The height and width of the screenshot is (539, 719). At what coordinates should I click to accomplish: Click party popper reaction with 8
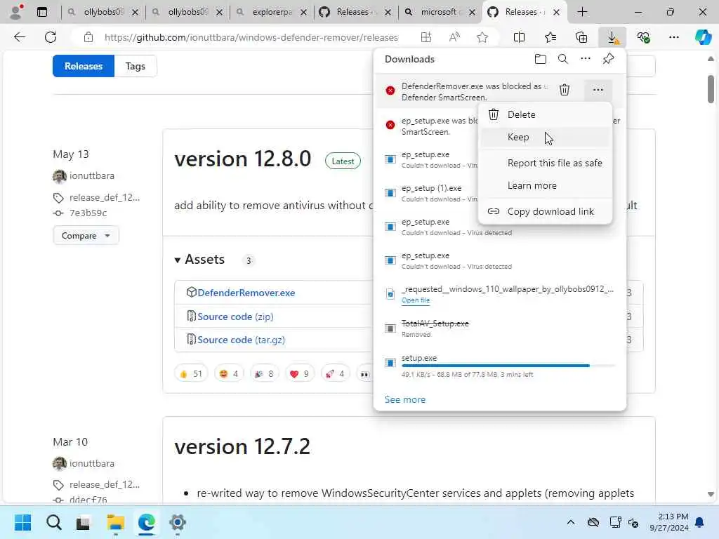[x=264, y=374]
